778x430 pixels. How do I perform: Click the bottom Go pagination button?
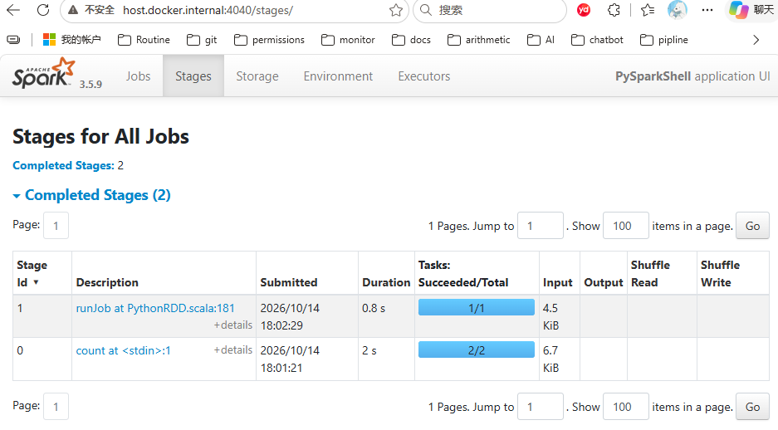[x=752, y=407]
